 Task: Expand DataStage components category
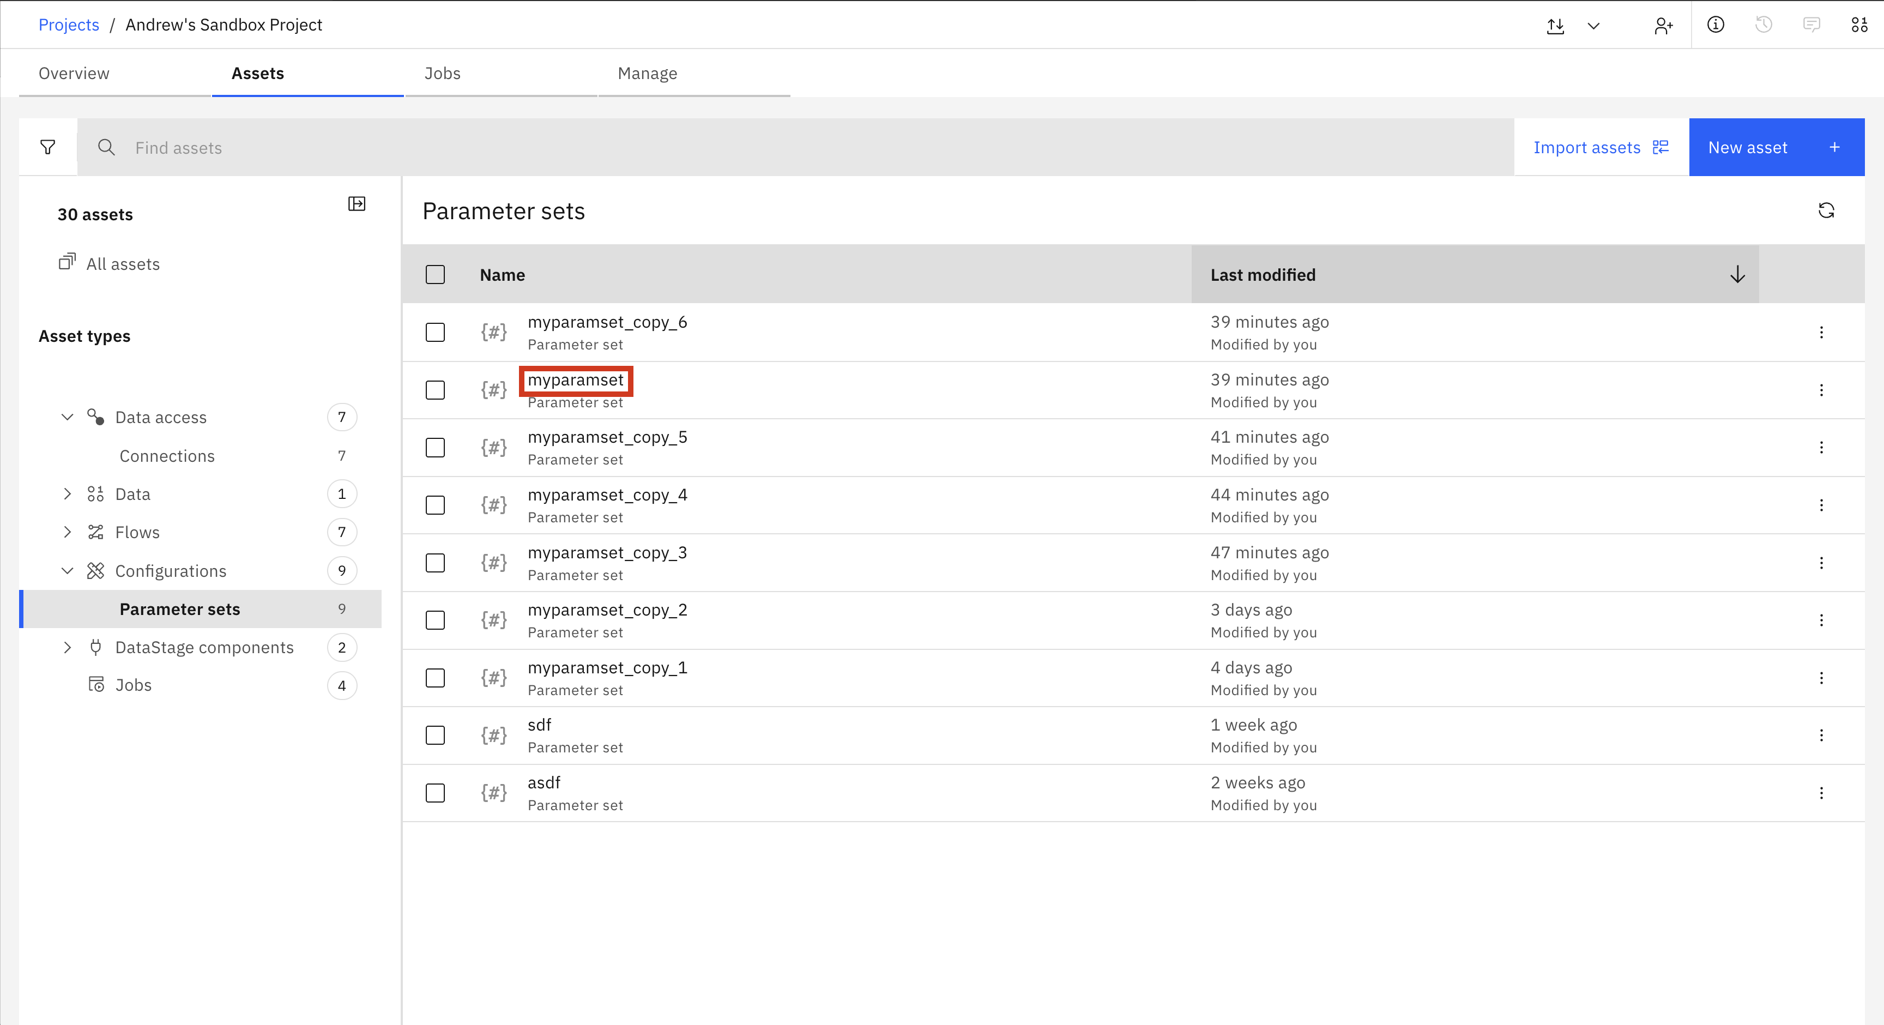click(x=67, y=648)
